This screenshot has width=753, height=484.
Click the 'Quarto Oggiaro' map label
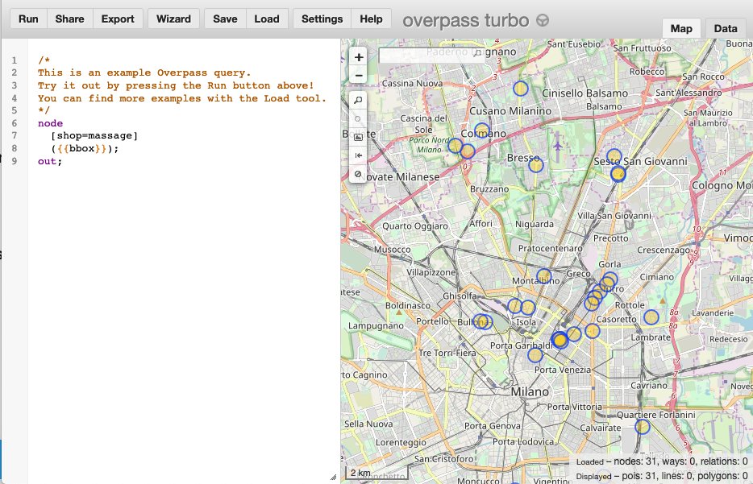click(x=415, y=226)
